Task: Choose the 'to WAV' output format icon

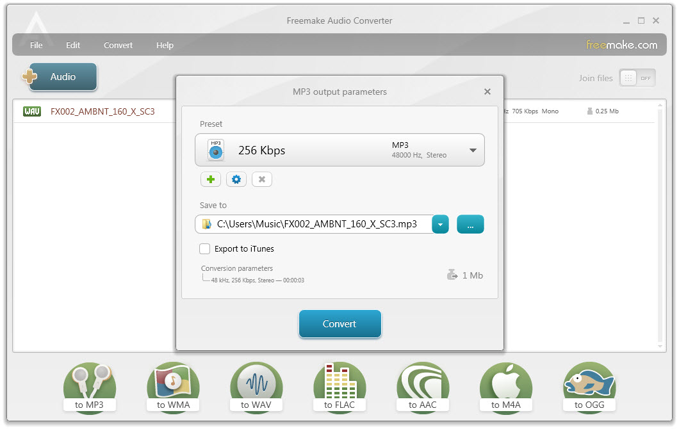Action: point(256,382)
